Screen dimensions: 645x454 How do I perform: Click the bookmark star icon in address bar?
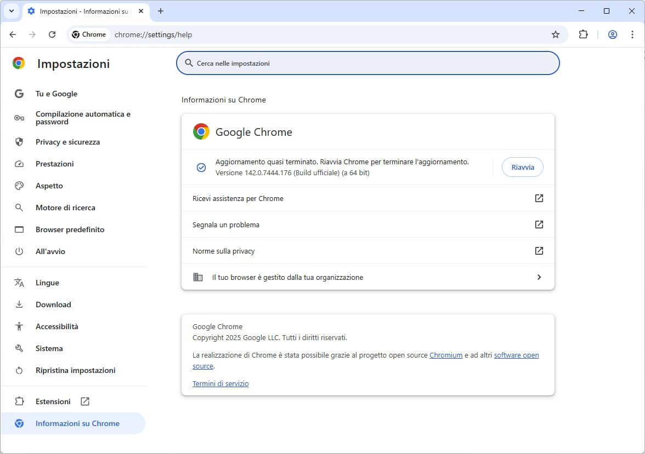coord(555,35)
